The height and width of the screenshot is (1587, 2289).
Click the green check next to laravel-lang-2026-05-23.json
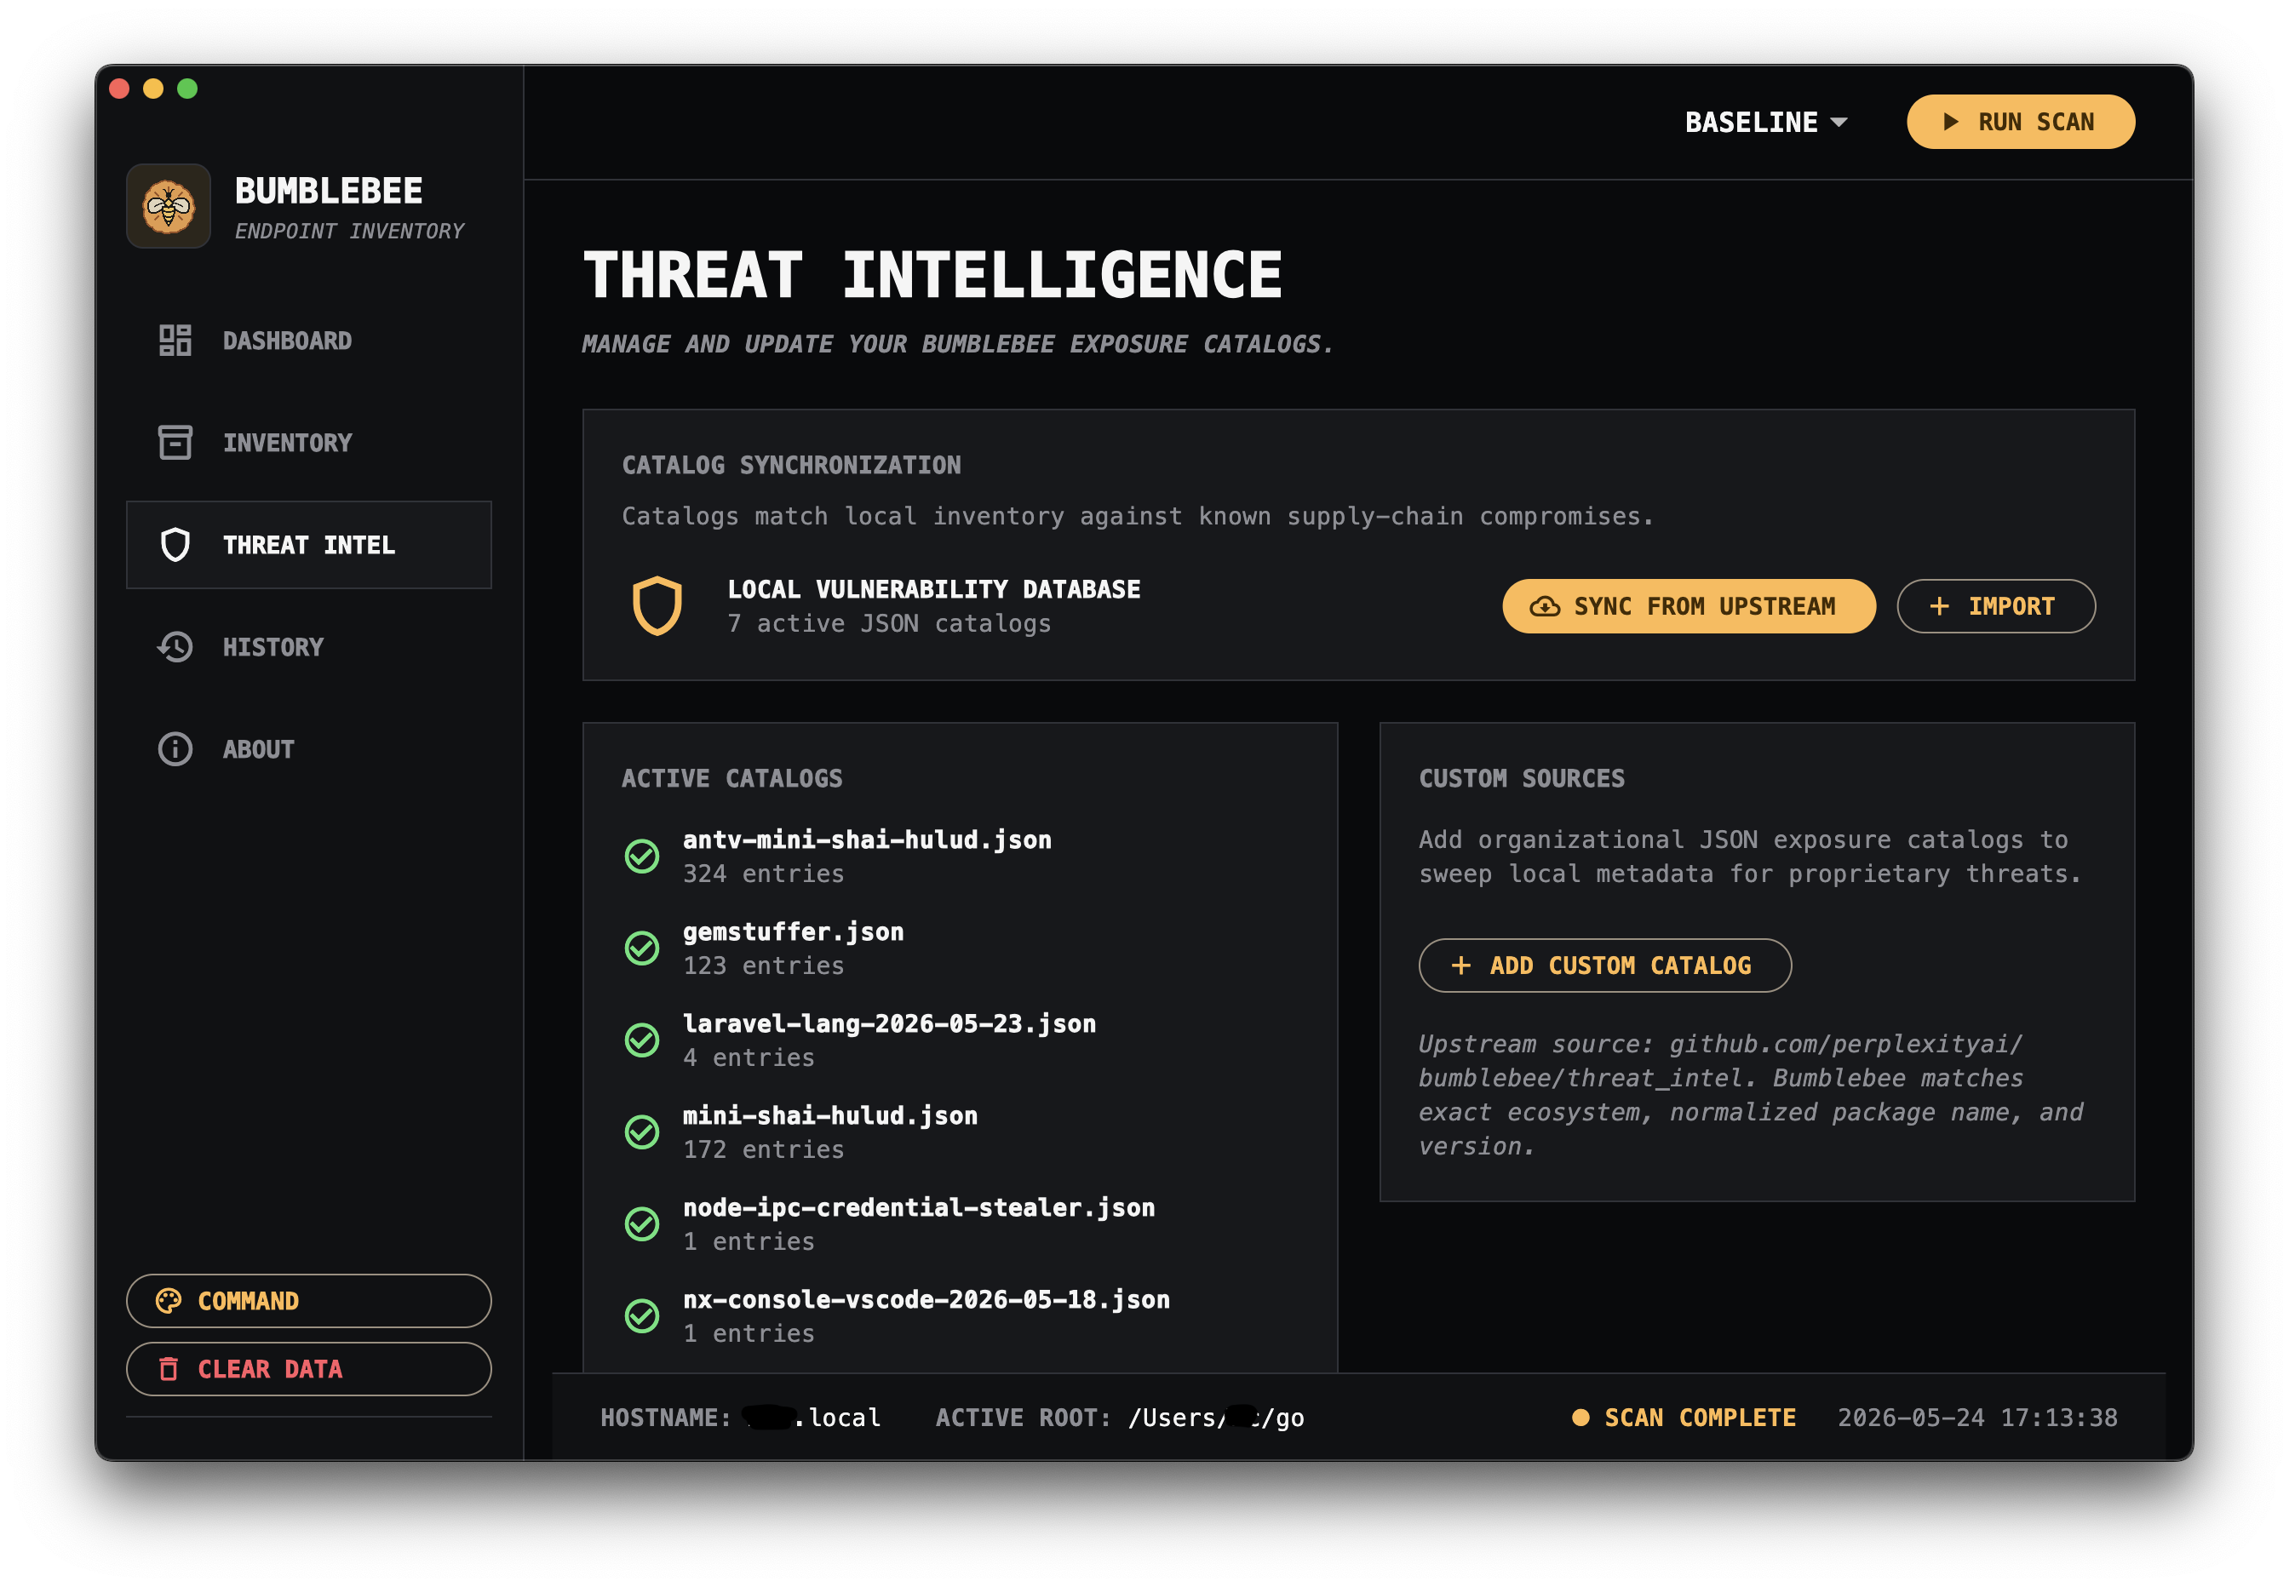point(641,1040)
